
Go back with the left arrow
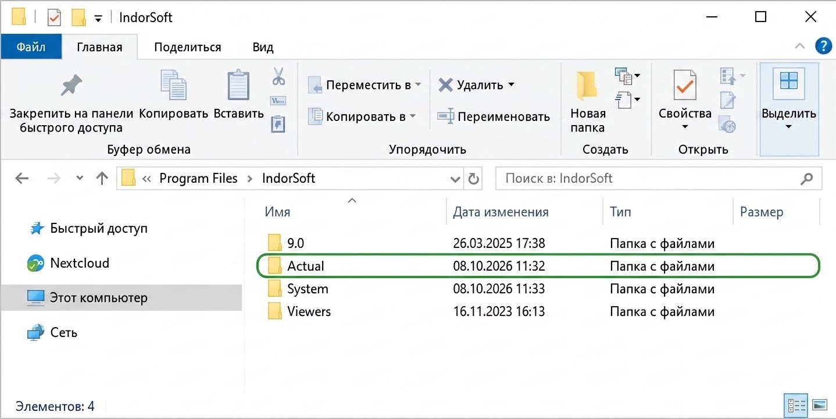(x=22, y=178)
